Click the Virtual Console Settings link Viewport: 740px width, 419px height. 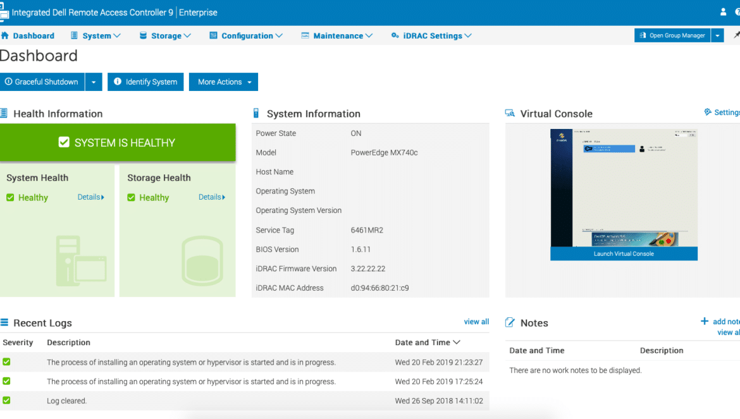tap(727, 112)
